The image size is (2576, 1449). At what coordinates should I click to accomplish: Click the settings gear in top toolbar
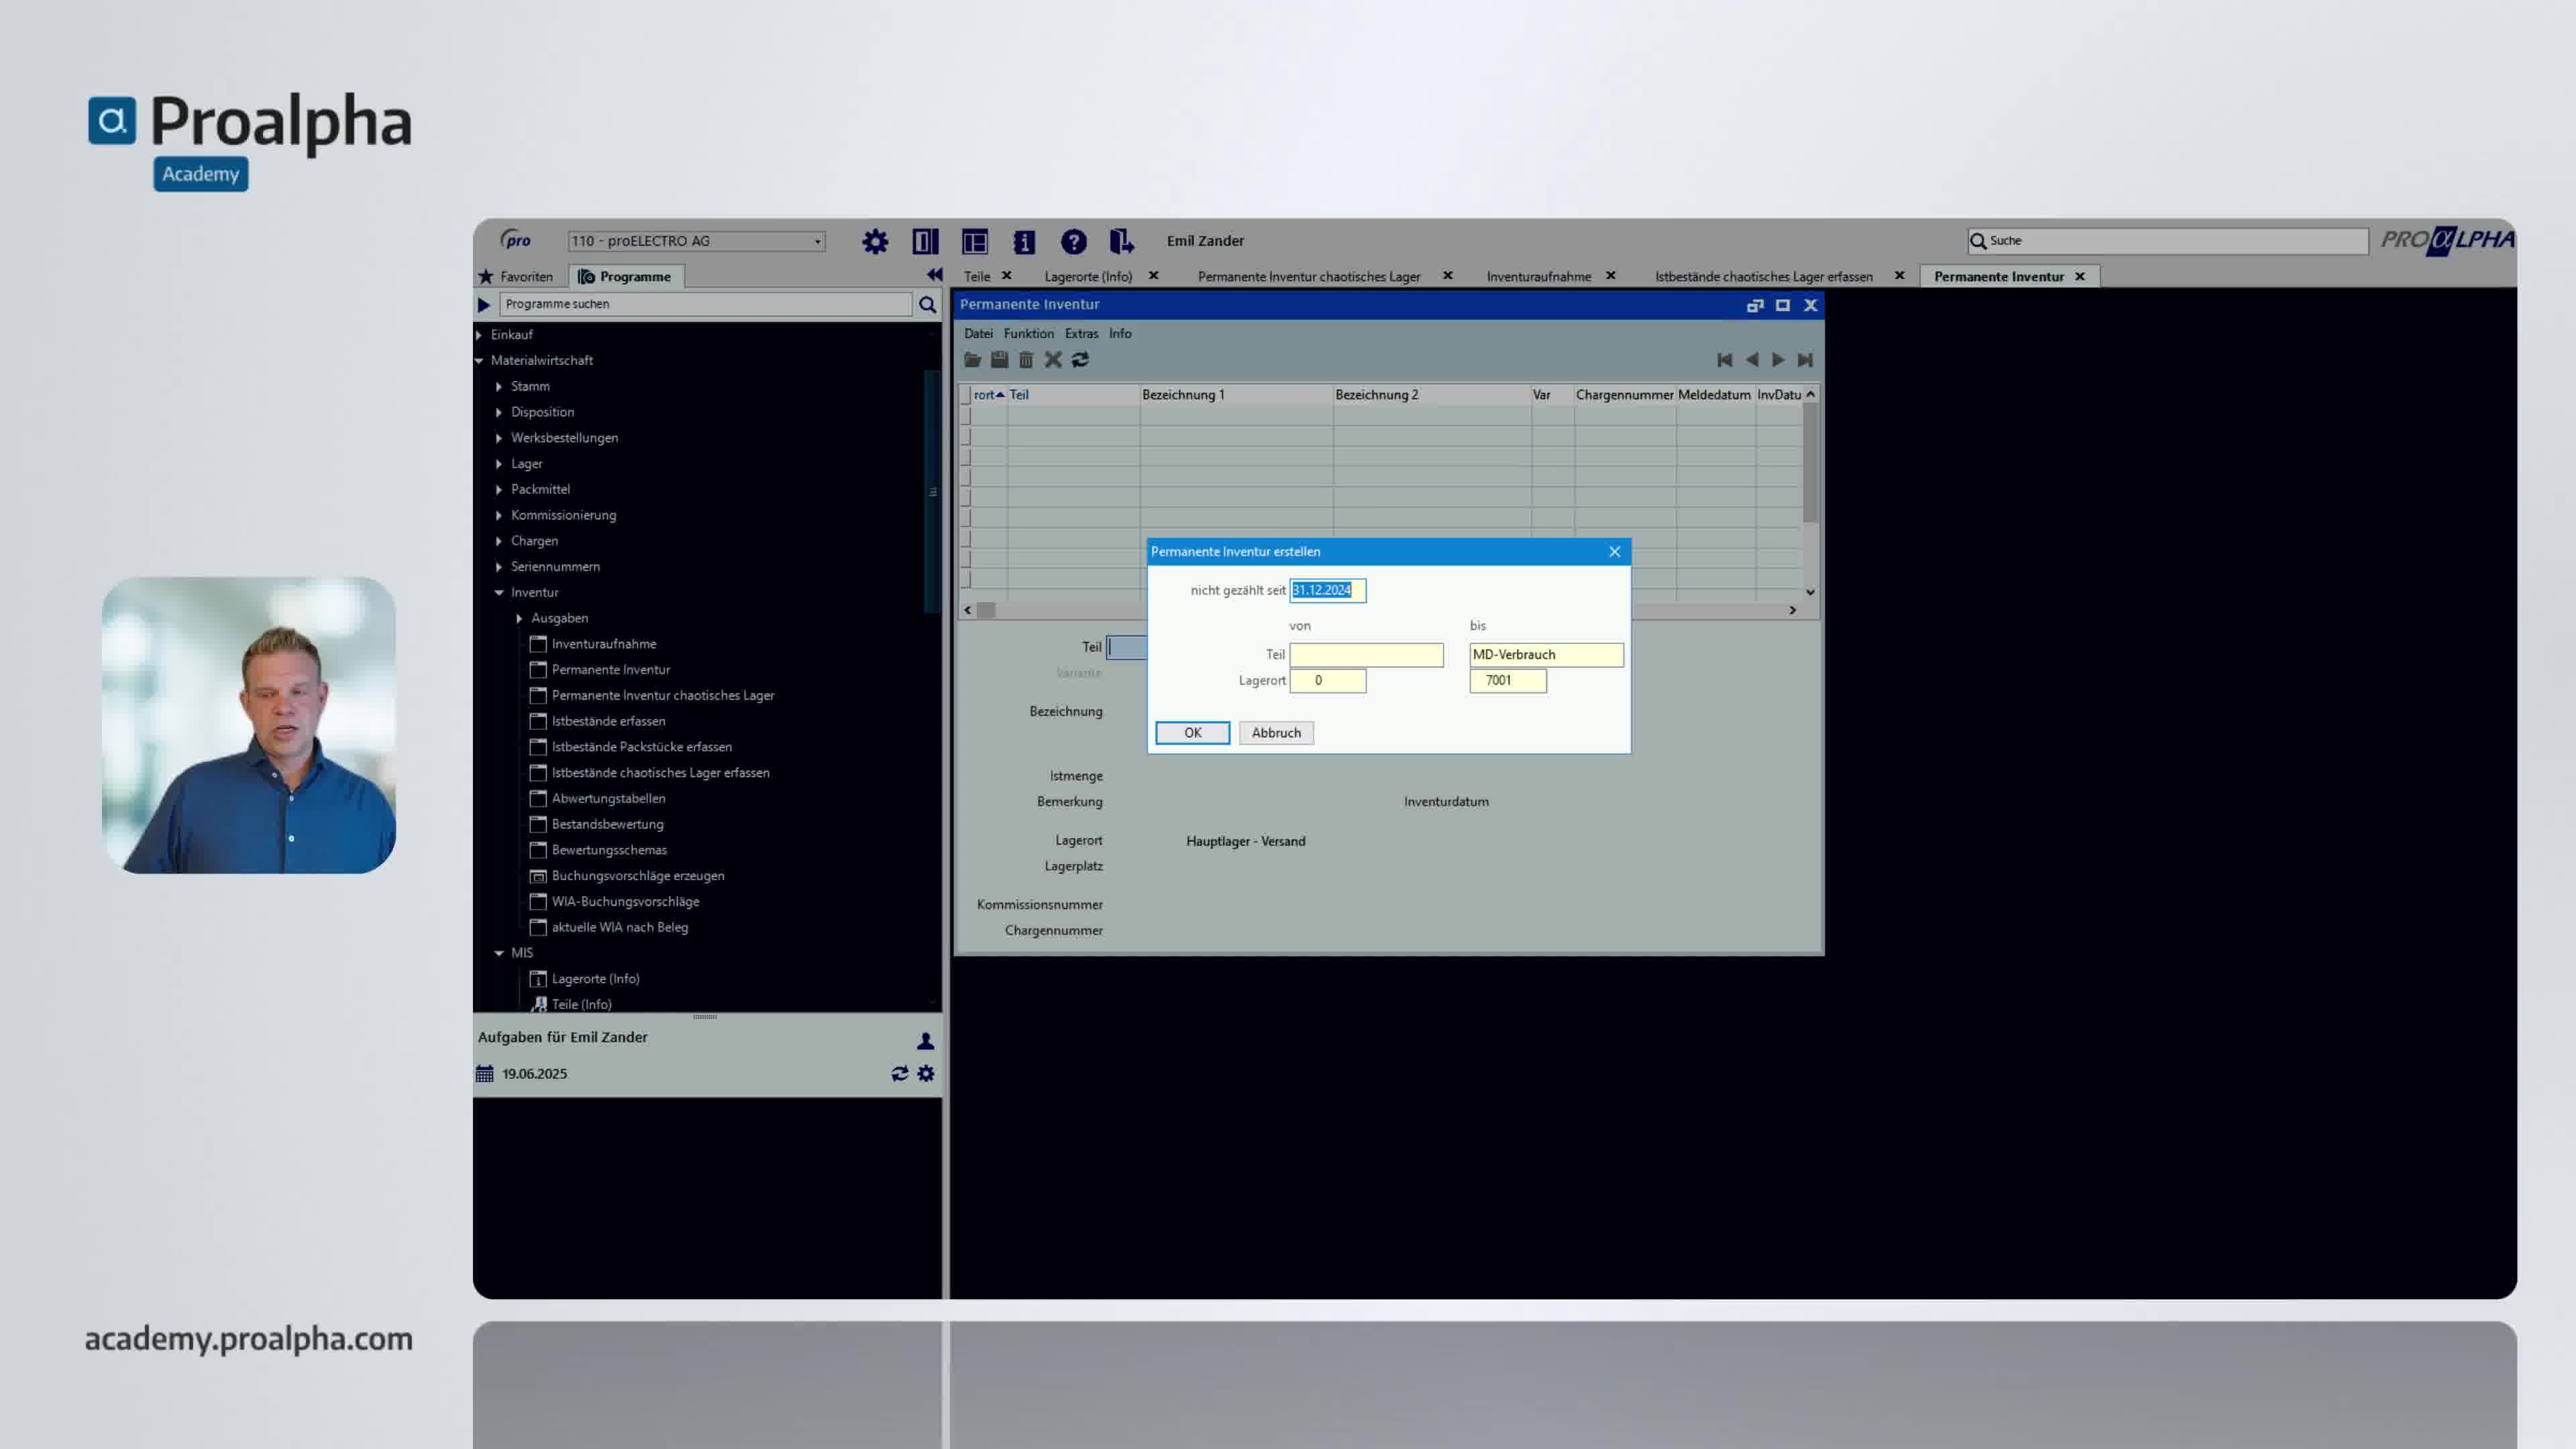(x=875, y=241)
